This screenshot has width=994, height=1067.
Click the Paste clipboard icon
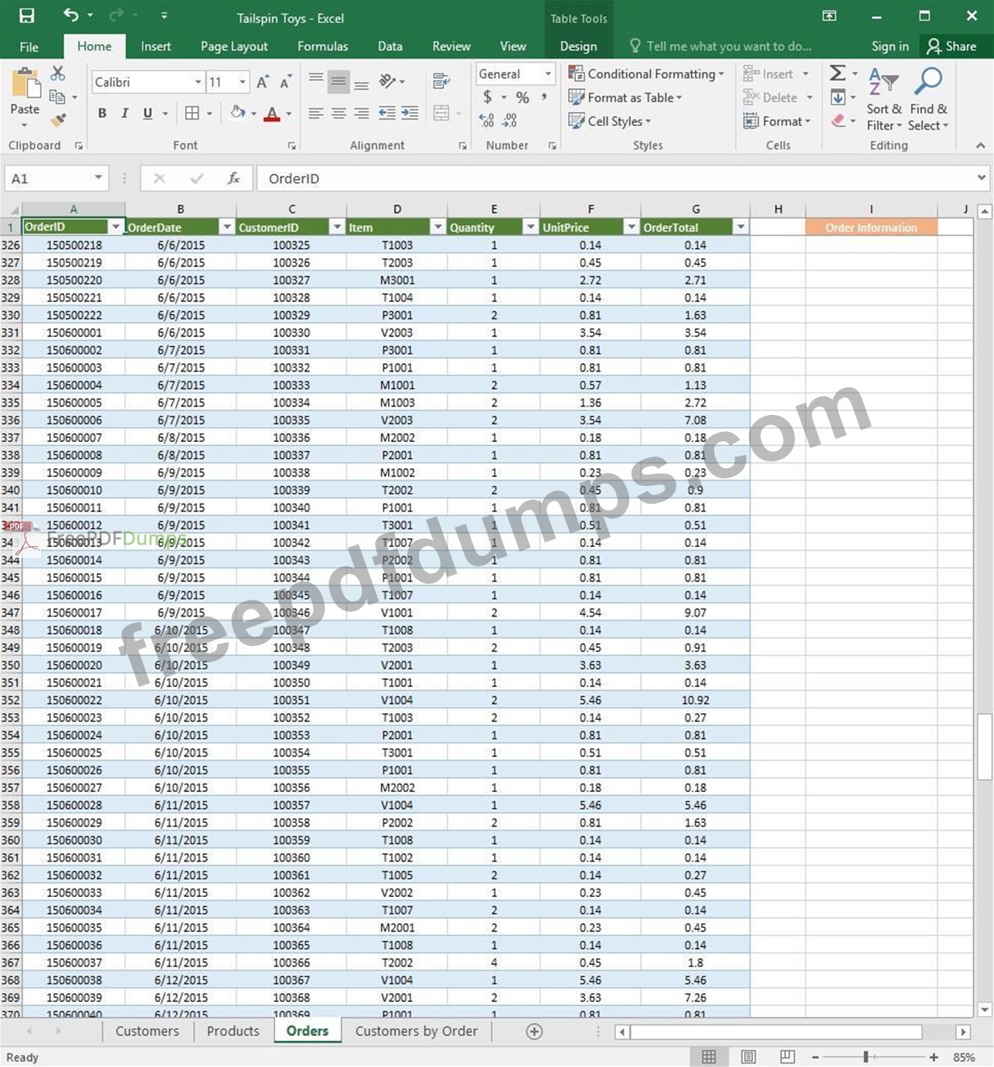[25, 83]
